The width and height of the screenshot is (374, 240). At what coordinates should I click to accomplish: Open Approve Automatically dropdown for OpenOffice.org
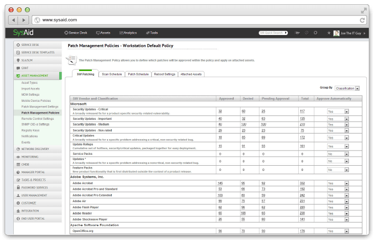(338, 231)
